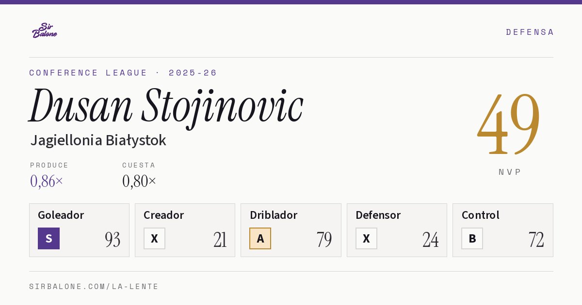Click the Creador score 21
This screenshot has height=305, width=582.
pos(220,239)
